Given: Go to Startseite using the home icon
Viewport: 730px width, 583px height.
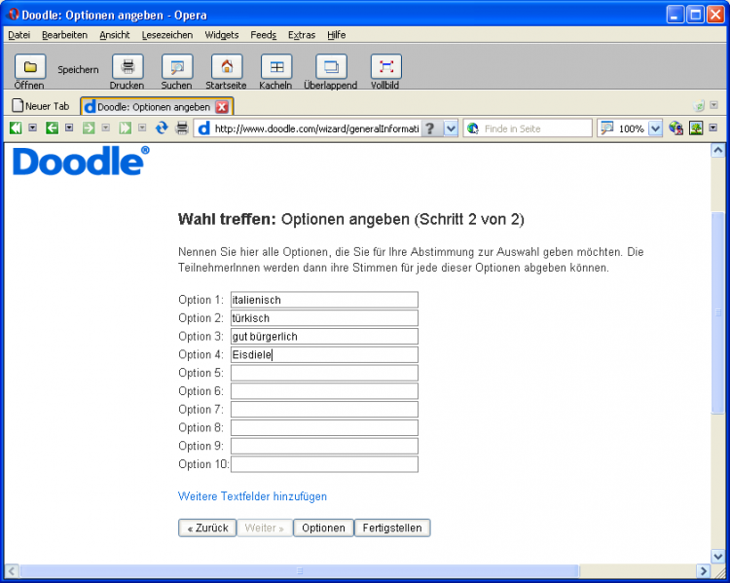Looking at the screenshot, I should [x=227, y=67].
